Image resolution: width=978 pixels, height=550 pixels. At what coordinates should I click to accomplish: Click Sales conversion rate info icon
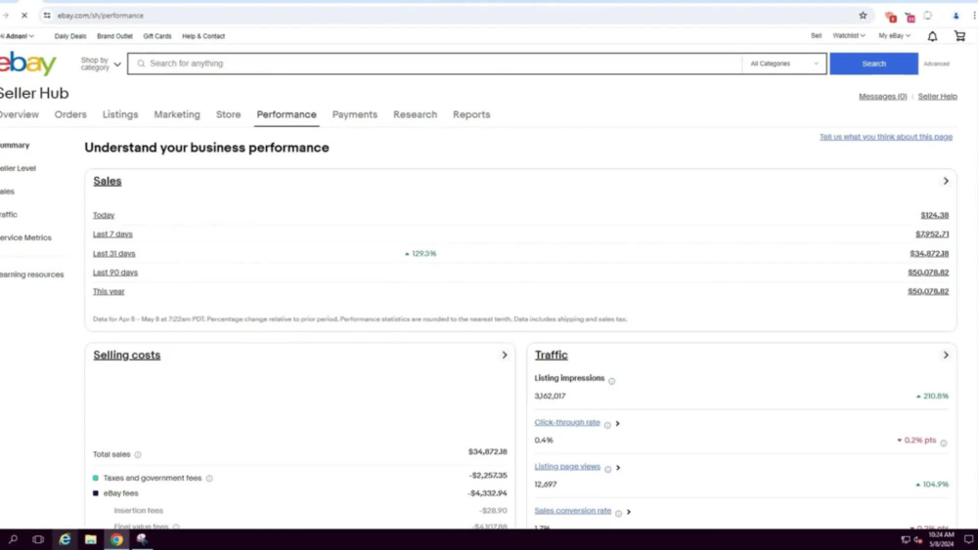click(x=619, y=513)
